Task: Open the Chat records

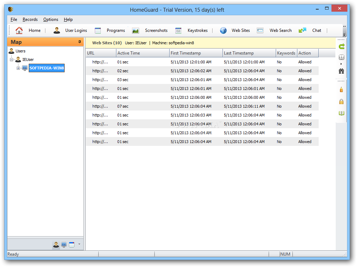Action: click(310, 30)
